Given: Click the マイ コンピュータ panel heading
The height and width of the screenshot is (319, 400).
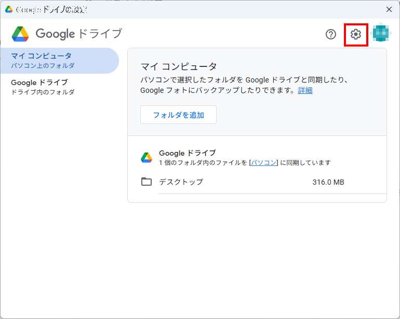Looking at the screenshot, I should click(x=178, y=66).
